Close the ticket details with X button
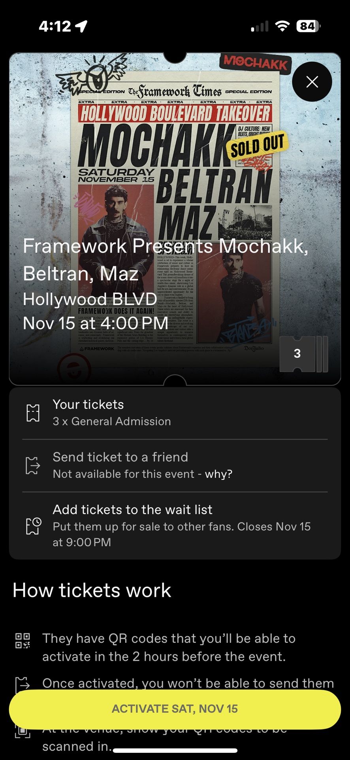Viewport: 350px width, 760px height. (312, 82)
